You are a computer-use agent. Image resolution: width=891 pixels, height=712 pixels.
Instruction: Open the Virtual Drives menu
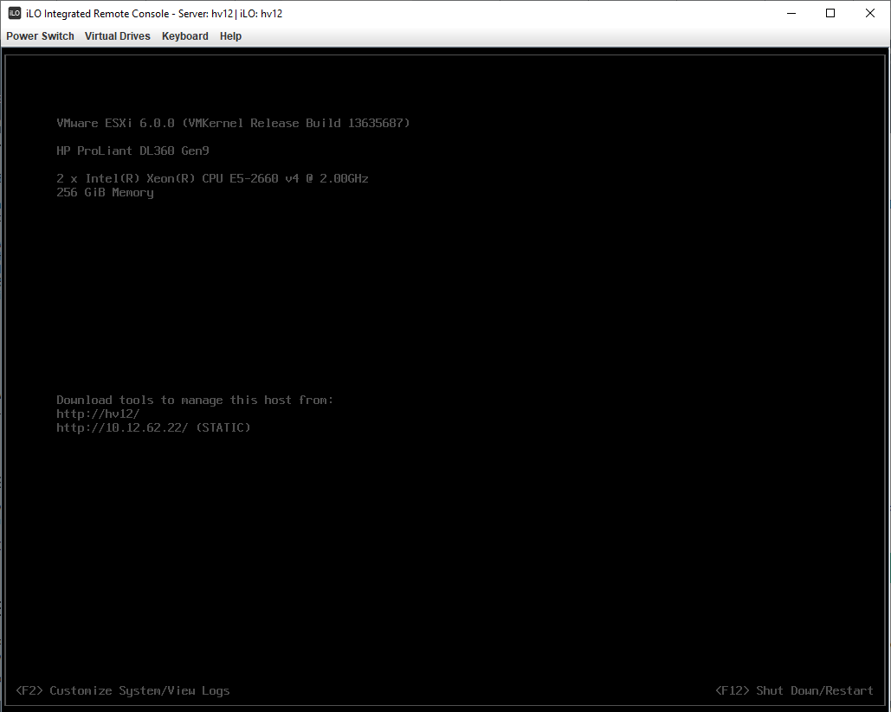click(118, 35)
